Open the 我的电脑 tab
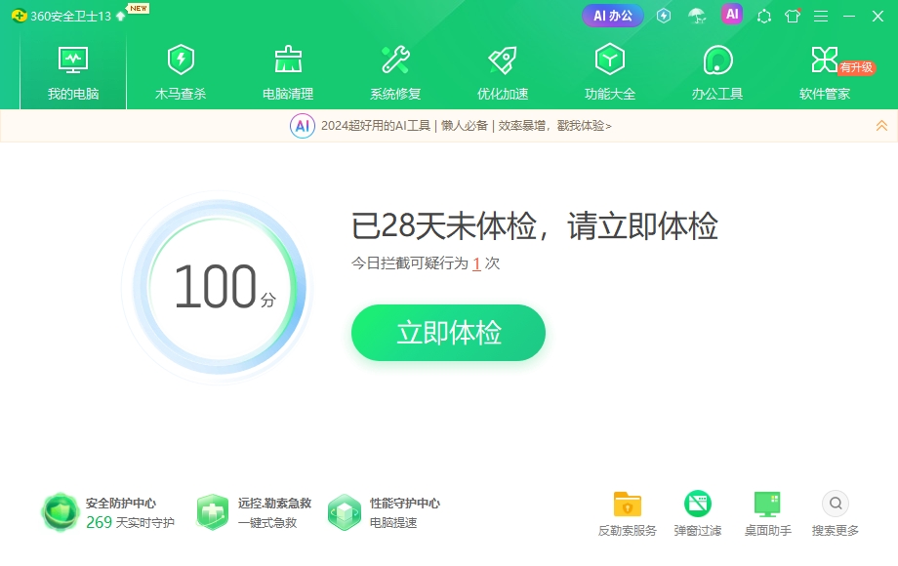Image resolution: width=898 pixels, height=566 pixels. pos(73,72)
